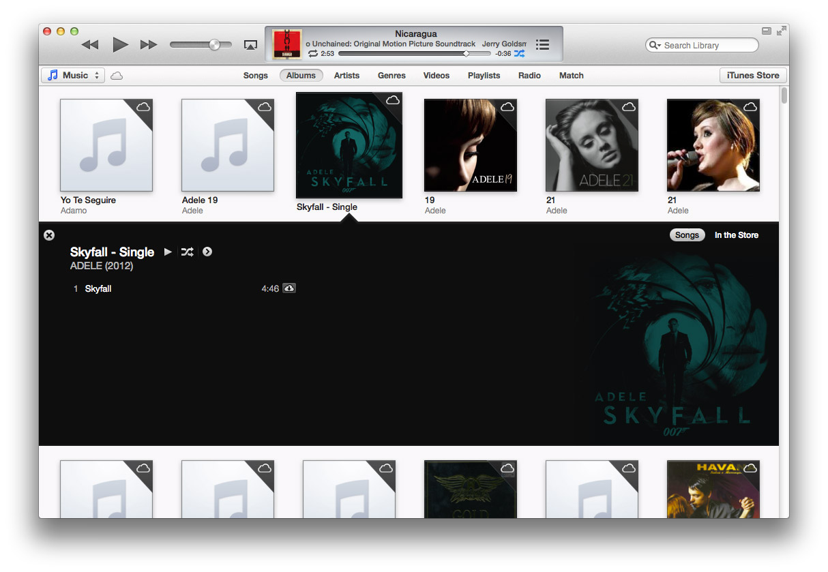Click the song progress bar in now-playing display
Screen dimensions: 828x572
tap(414, 53)
